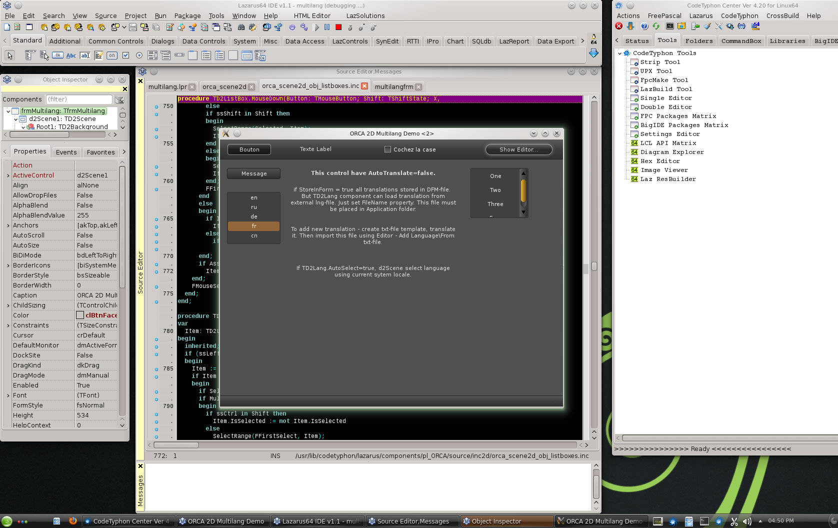The image size is (838, 528).
Task: Click the terminal console icon in CodeTyphon Center
Action: coord(670,26)
